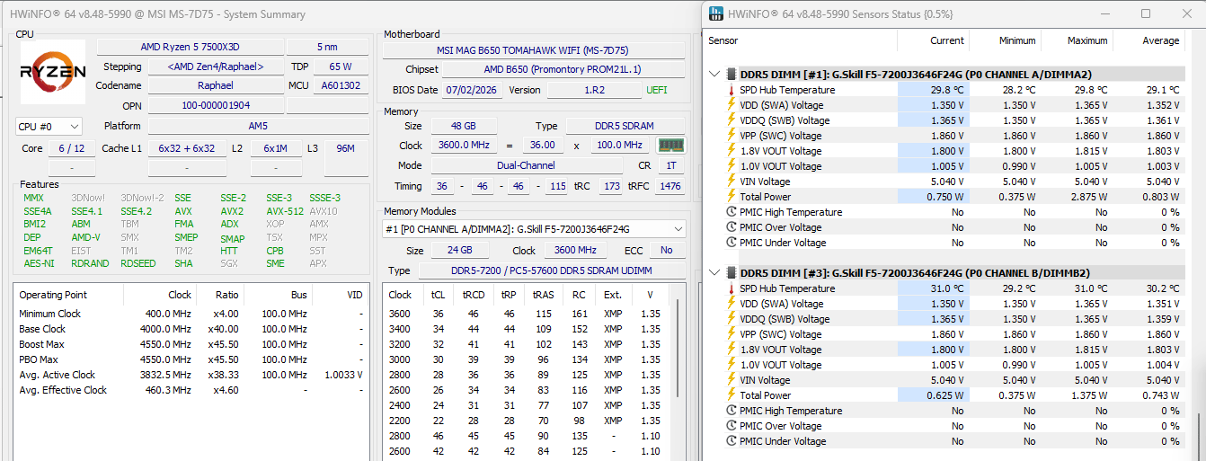Click the thermometer icon for DIMM #1 SPD Hub Temperature

[x=731, y=90]
